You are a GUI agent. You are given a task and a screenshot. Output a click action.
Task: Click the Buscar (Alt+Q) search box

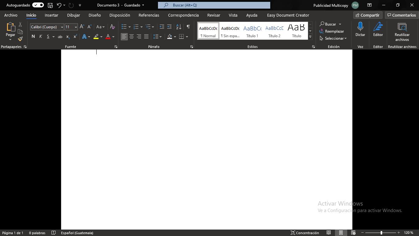(x=214, y=5)
